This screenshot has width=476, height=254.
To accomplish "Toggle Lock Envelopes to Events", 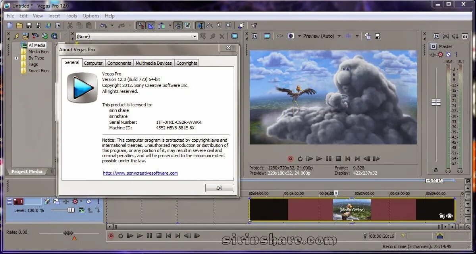I will tap(178, 25).
